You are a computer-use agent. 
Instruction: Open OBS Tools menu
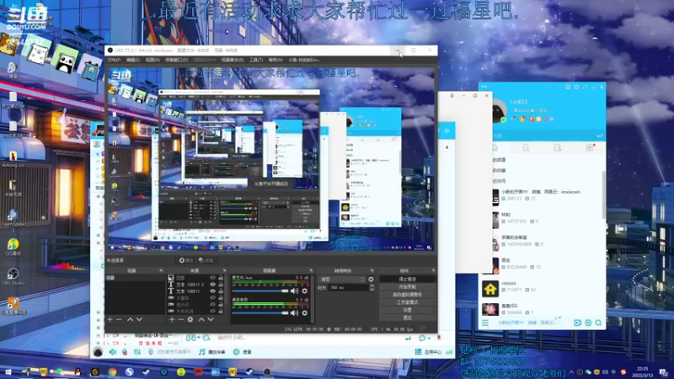click(256, 60)
